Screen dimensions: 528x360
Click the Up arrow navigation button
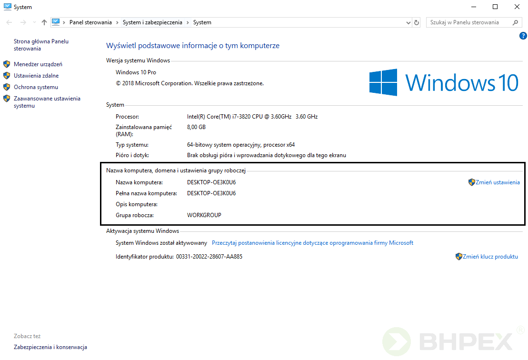click(x=44, y=22)
